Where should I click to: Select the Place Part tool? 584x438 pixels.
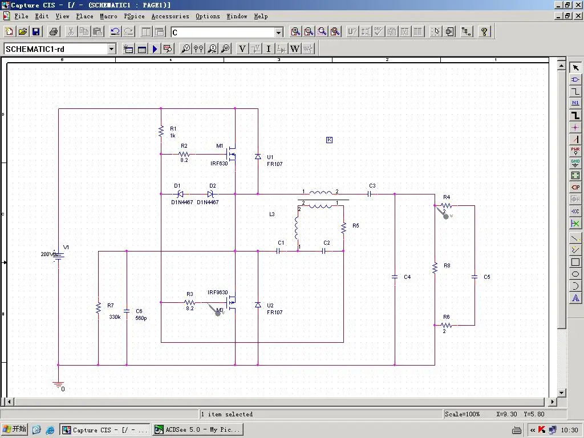point(575,80)
